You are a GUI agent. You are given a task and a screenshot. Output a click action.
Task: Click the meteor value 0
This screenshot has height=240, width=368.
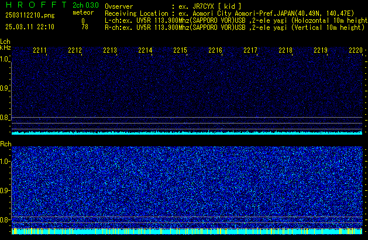(x=83, y=20)
